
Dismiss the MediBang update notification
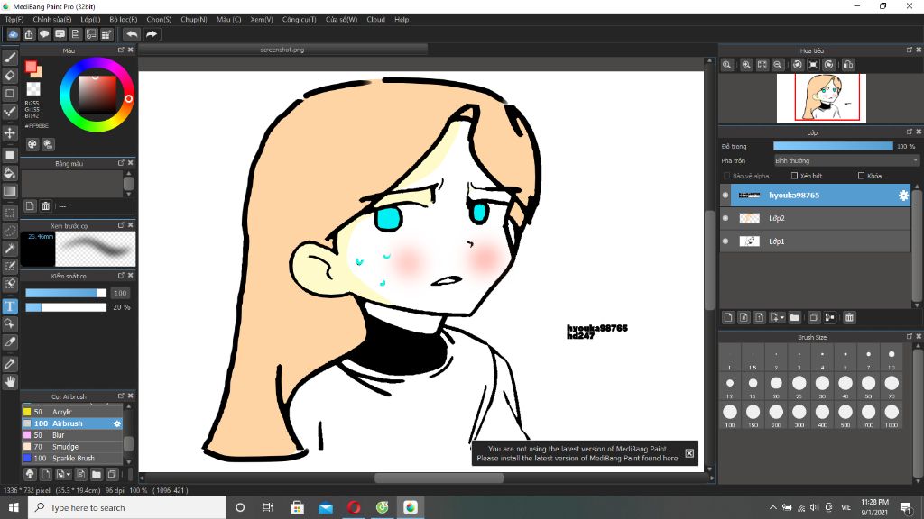pos(688,453)
